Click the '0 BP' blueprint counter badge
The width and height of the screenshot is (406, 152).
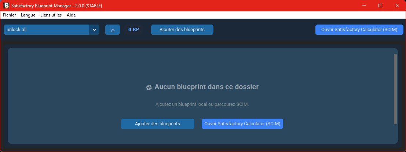point(133,30)
